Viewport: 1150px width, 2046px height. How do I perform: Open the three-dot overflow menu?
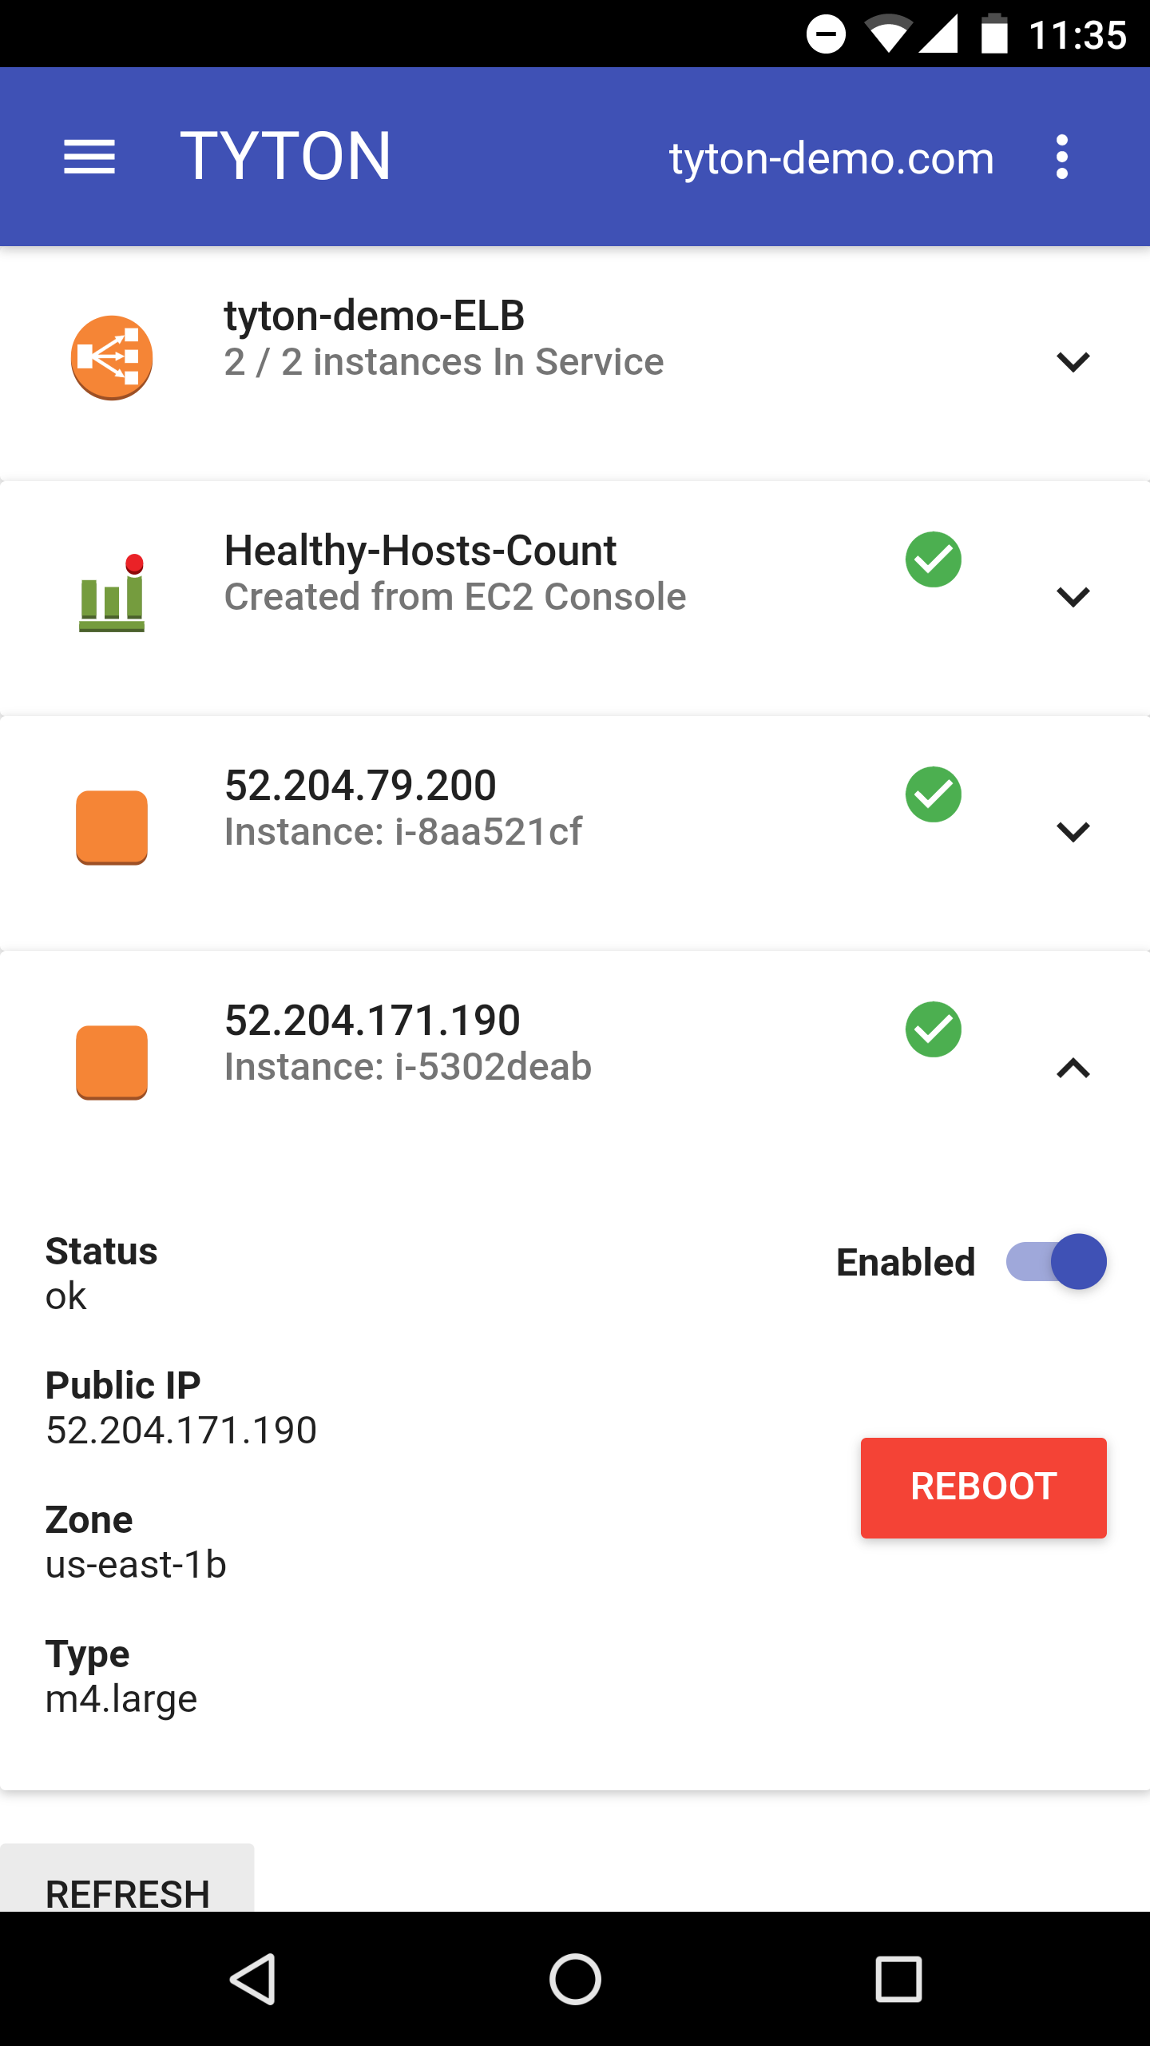[x=1061, y=157]
